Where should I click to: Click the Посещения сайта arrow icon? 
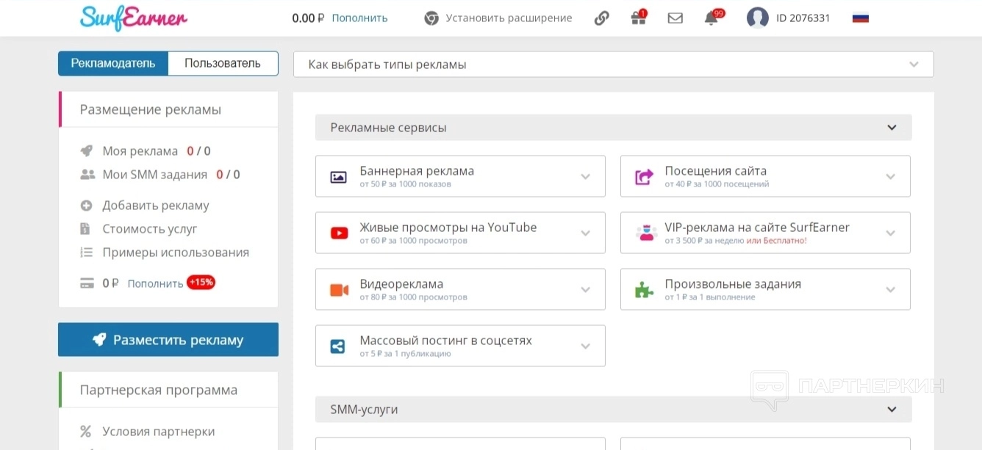pos(644,177)
